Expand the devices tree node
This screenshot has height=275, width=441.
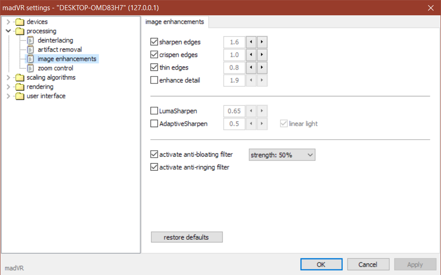(8, 22)
